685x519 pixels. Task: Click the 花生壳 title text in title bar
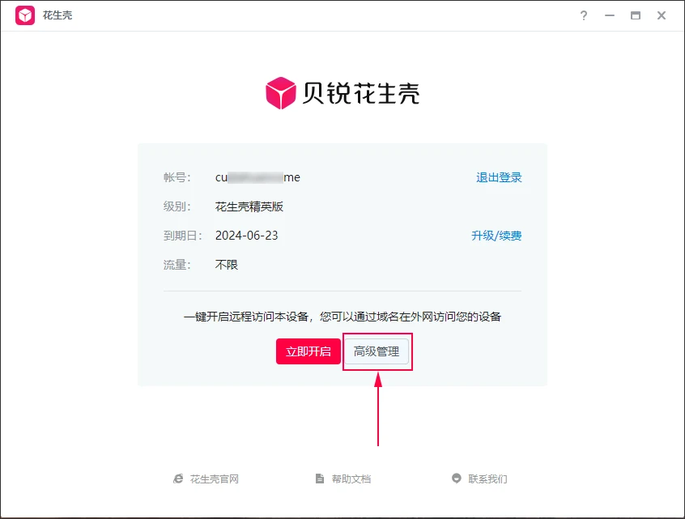(57, 15)
